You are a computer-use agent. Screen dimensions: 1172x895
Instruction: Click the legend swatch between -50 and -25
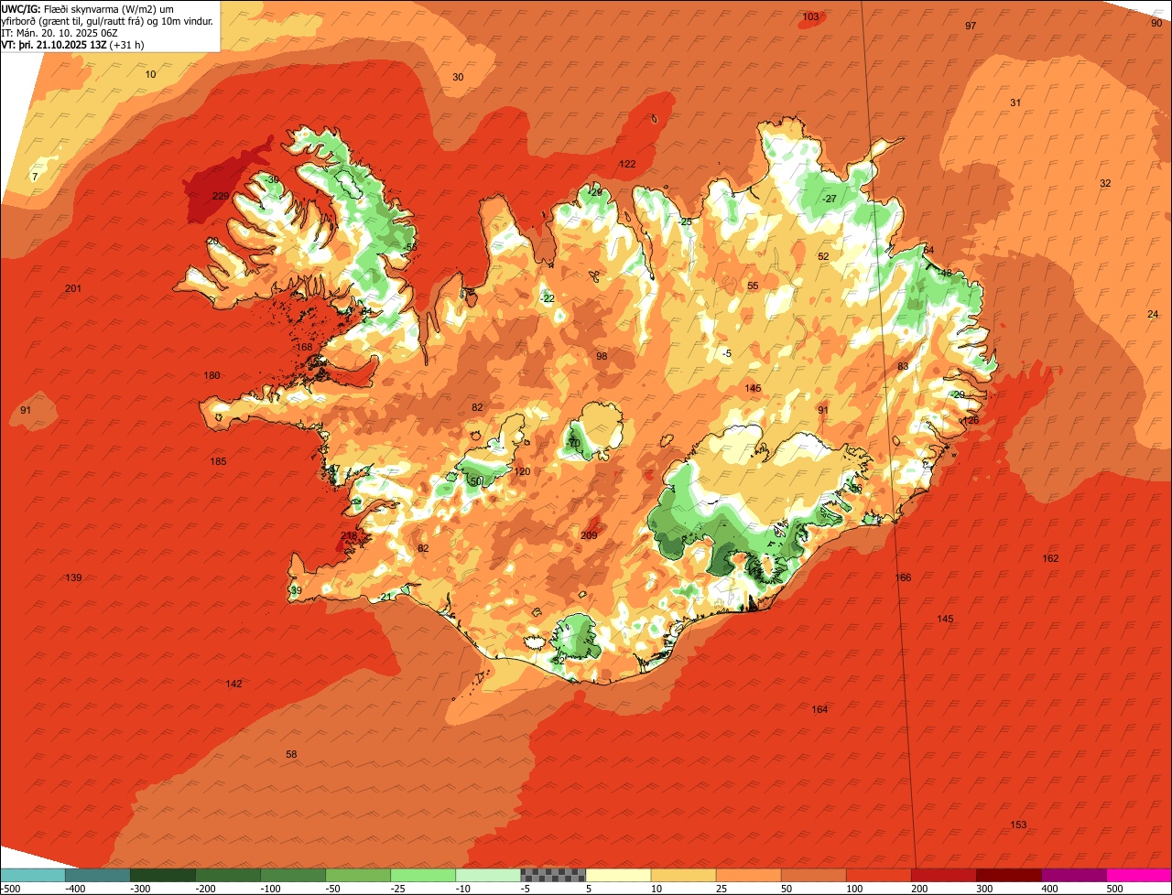click(358, 875)
